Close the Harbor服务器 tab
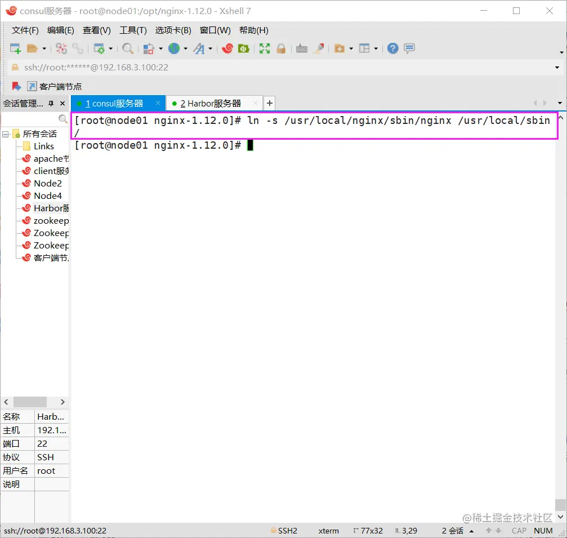 coord(256,103)
